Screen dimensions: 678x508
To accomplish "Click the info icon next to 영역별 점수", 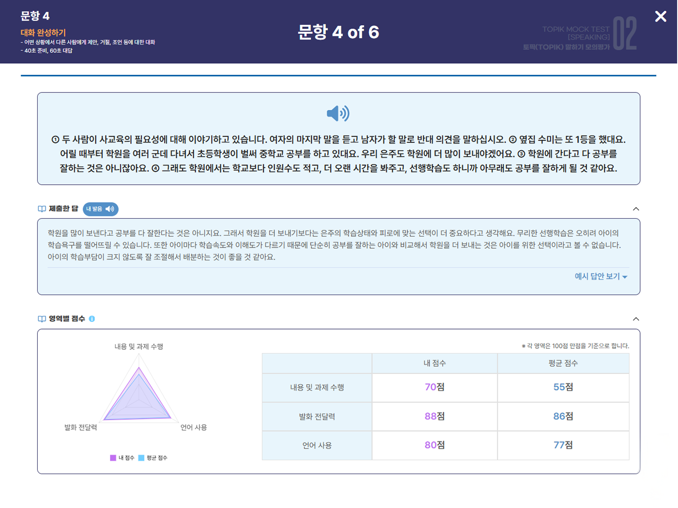I will (92, 319).
